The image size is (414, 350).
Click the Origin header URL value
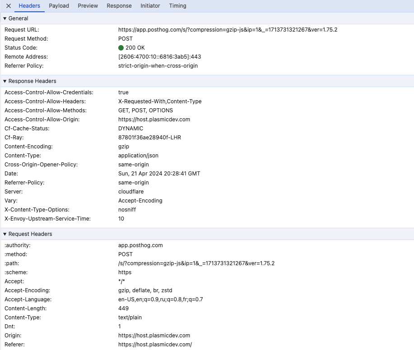tap(154, 336)
